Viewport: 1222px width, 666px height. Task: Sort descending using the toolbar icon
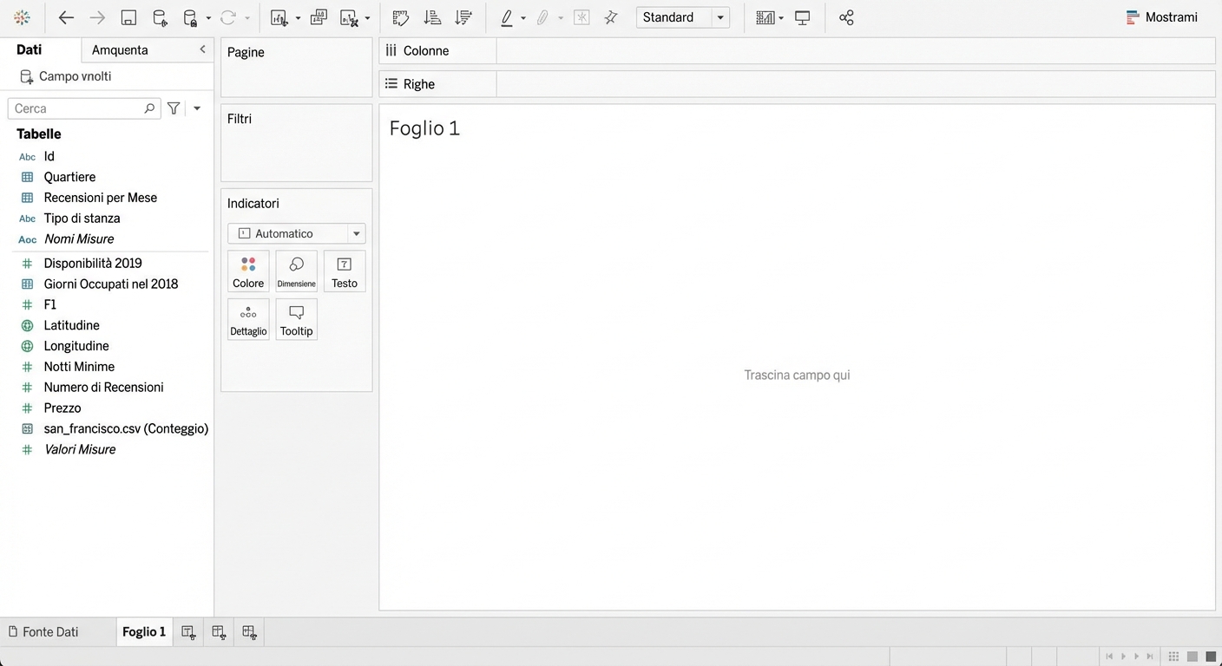pos(463,17)
